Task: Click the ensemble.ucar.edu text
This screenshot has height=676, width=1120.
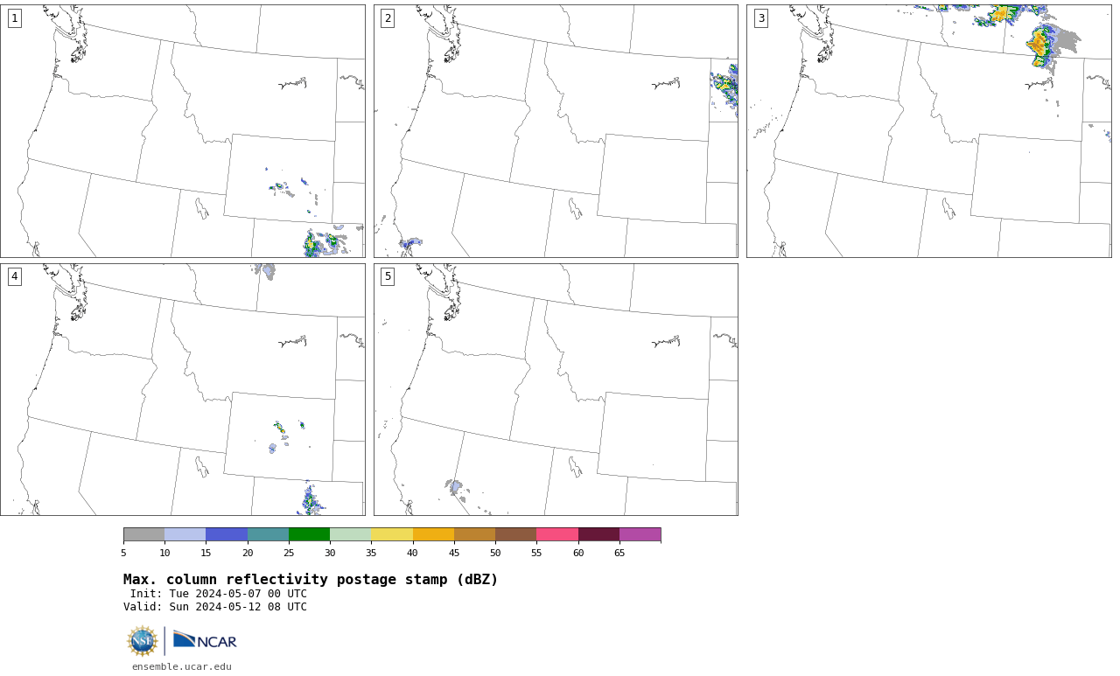Action: [x=182, y=666]
